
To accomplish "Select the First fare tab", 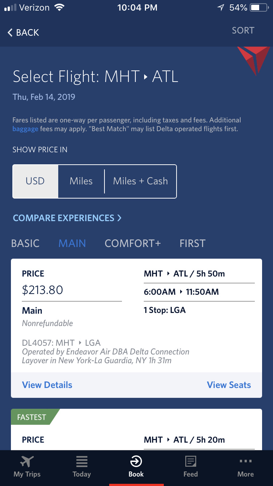I will (x=193, y=243).
